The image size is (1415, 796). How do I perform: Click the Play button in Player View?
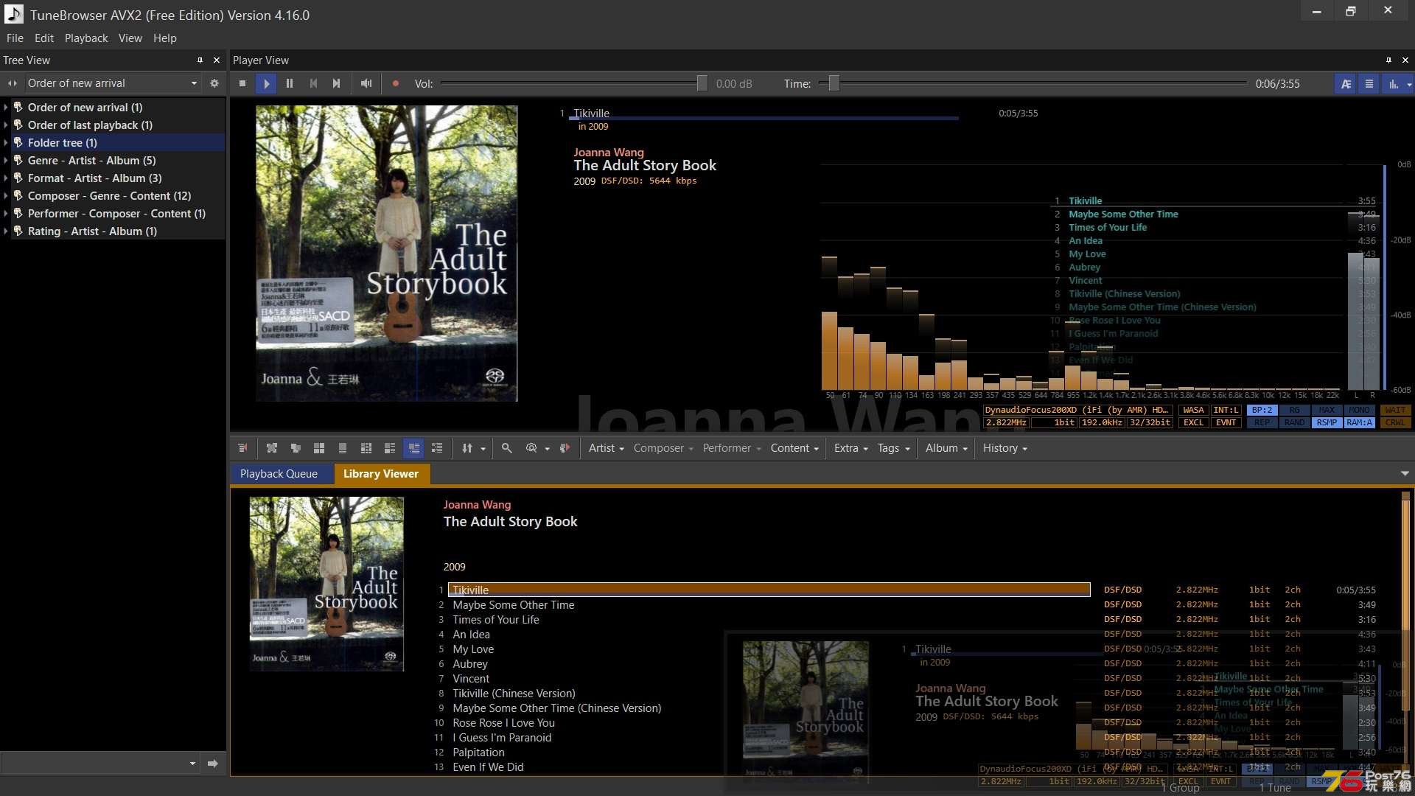[266, 84]
